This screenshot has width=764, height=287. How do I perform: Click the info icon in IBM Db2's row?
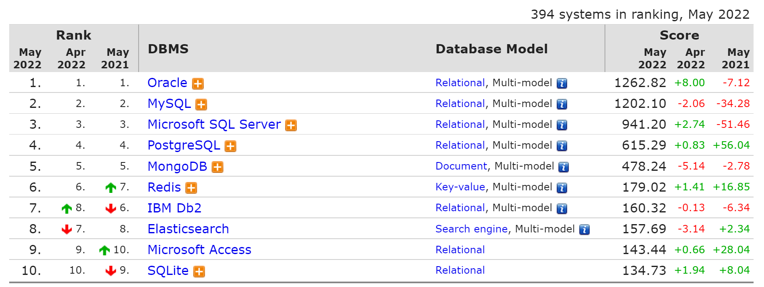coord(562,209)
